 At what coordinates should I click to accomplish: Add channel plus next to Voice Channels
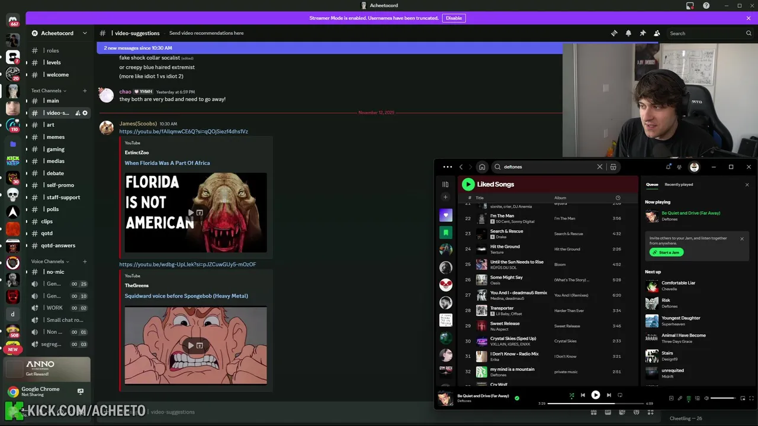click(85, 262)
